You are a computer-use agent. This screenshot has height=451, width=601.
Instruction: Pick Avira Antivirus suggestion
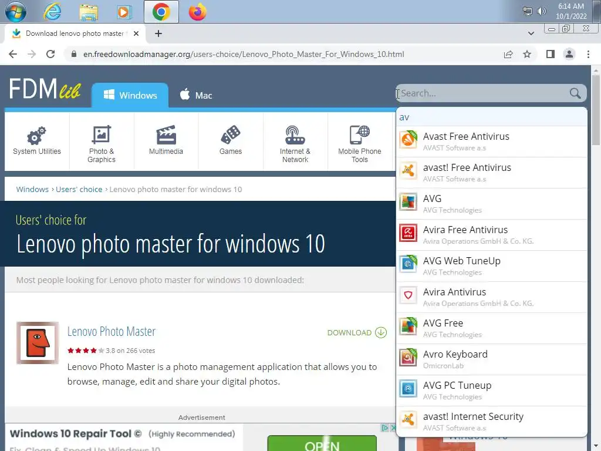tap(492, 297)
